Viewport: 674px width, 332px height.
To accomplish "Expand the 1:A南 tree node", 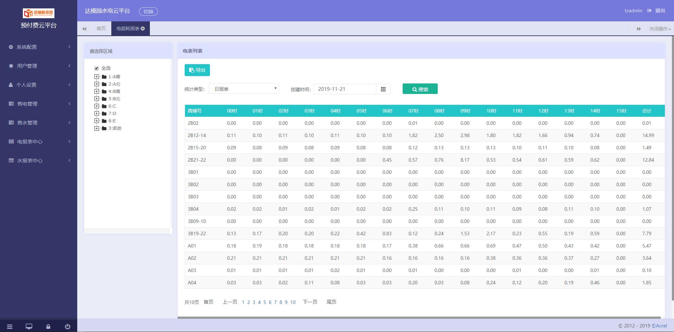I will click(97, 76).
